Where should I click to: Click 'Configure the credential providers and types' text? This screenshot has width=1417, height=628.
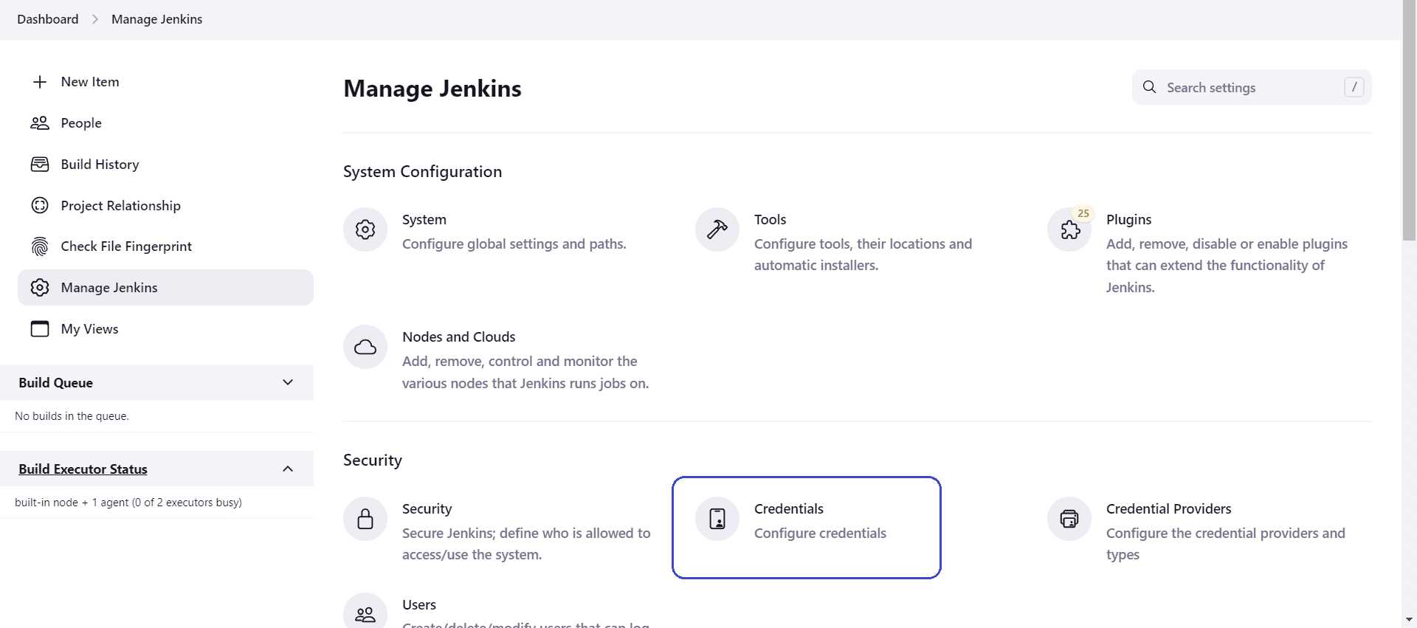point(1226,544)
